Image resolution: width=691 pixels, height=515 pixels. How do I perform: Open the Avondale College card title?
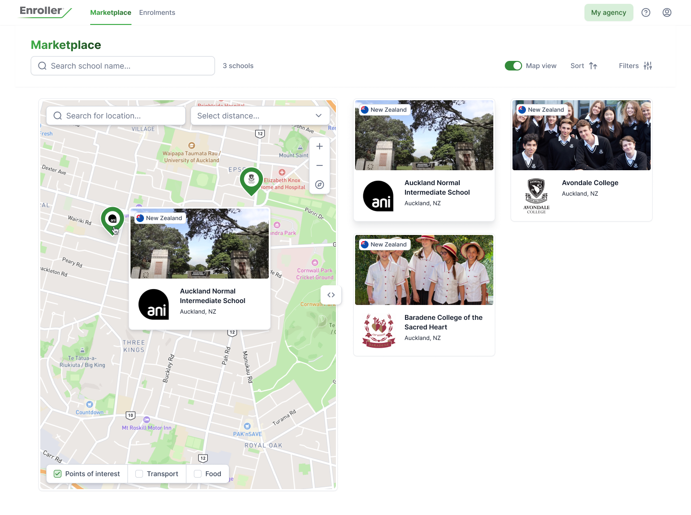590,183
